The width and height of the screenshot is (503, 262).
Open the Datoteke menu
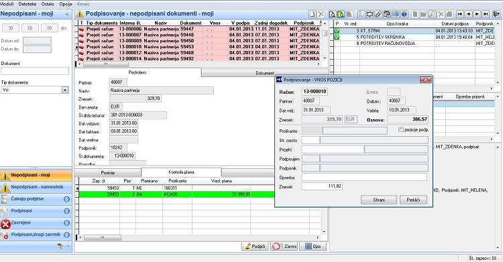click(x=27, y=4)
